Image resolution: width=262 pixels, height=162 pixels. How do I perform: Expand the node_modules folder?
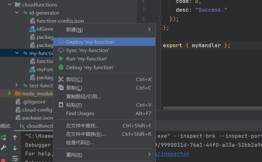click(9, 93)
